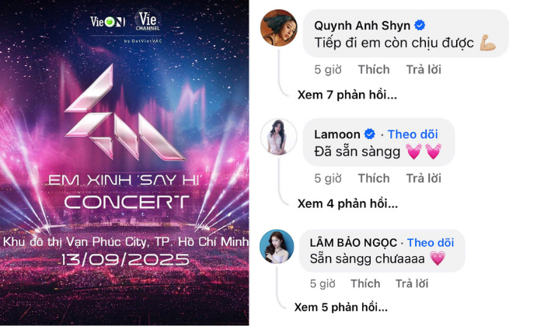The height and width of the screenshot is (326, 544).
Task: Click Lamoon's blue verified badge
Action: coord(370,134)
